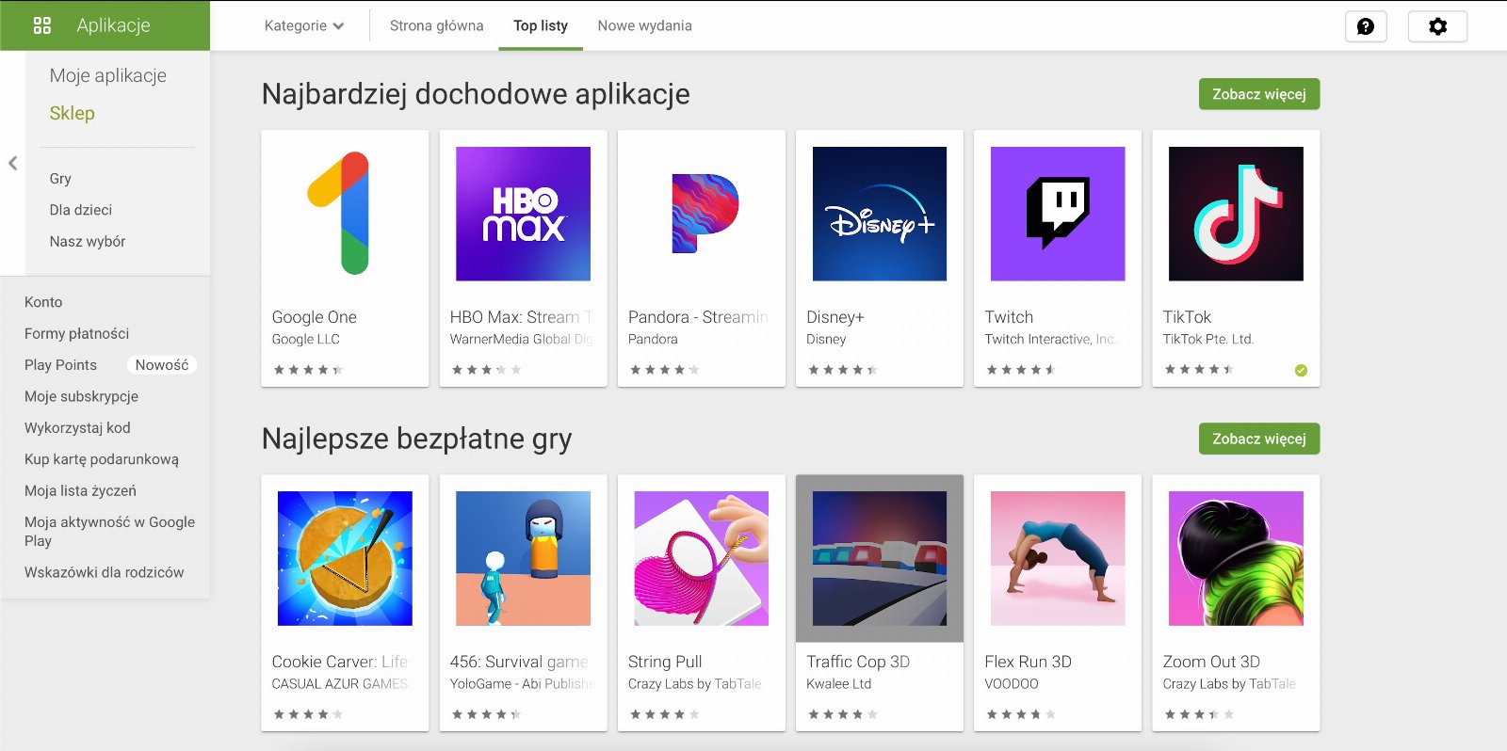This screenshot has height=751, width=1507.
Task: Open the Dla dzieci section
Action: click(80, 210)
